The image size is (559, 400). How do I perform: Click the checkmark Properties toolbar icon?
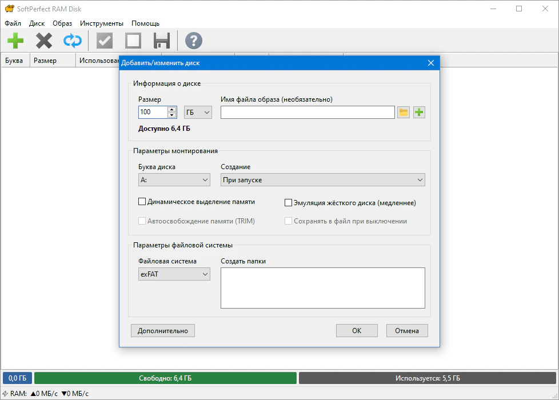tap(105, 41)
